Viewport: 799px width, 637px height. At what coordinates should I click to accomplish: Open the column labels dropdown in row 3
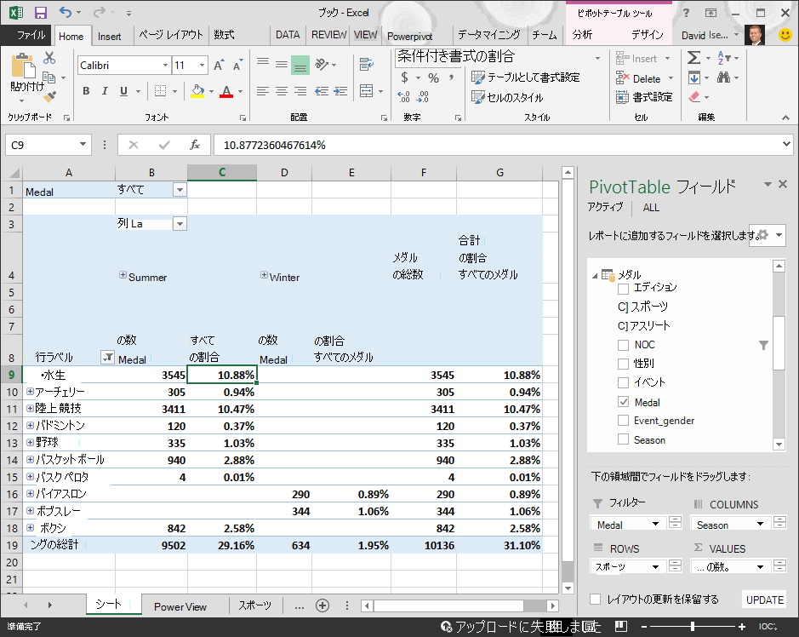click(180, 223)
